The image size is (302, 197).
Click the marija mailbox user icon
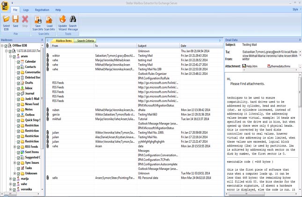[x=18, y=179]
